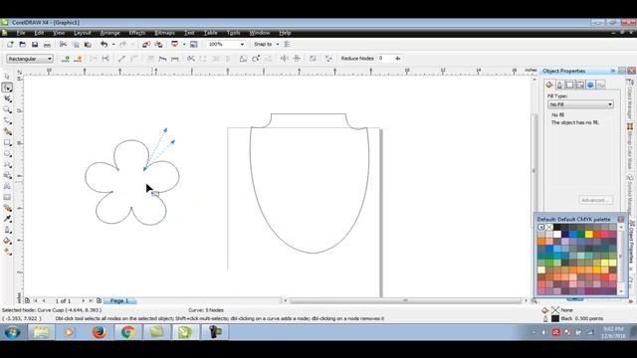The height and width of the screenshot is (358, 637).
Task: Open the Undo history dropdown arrow
Action: (x=113, y=44)
